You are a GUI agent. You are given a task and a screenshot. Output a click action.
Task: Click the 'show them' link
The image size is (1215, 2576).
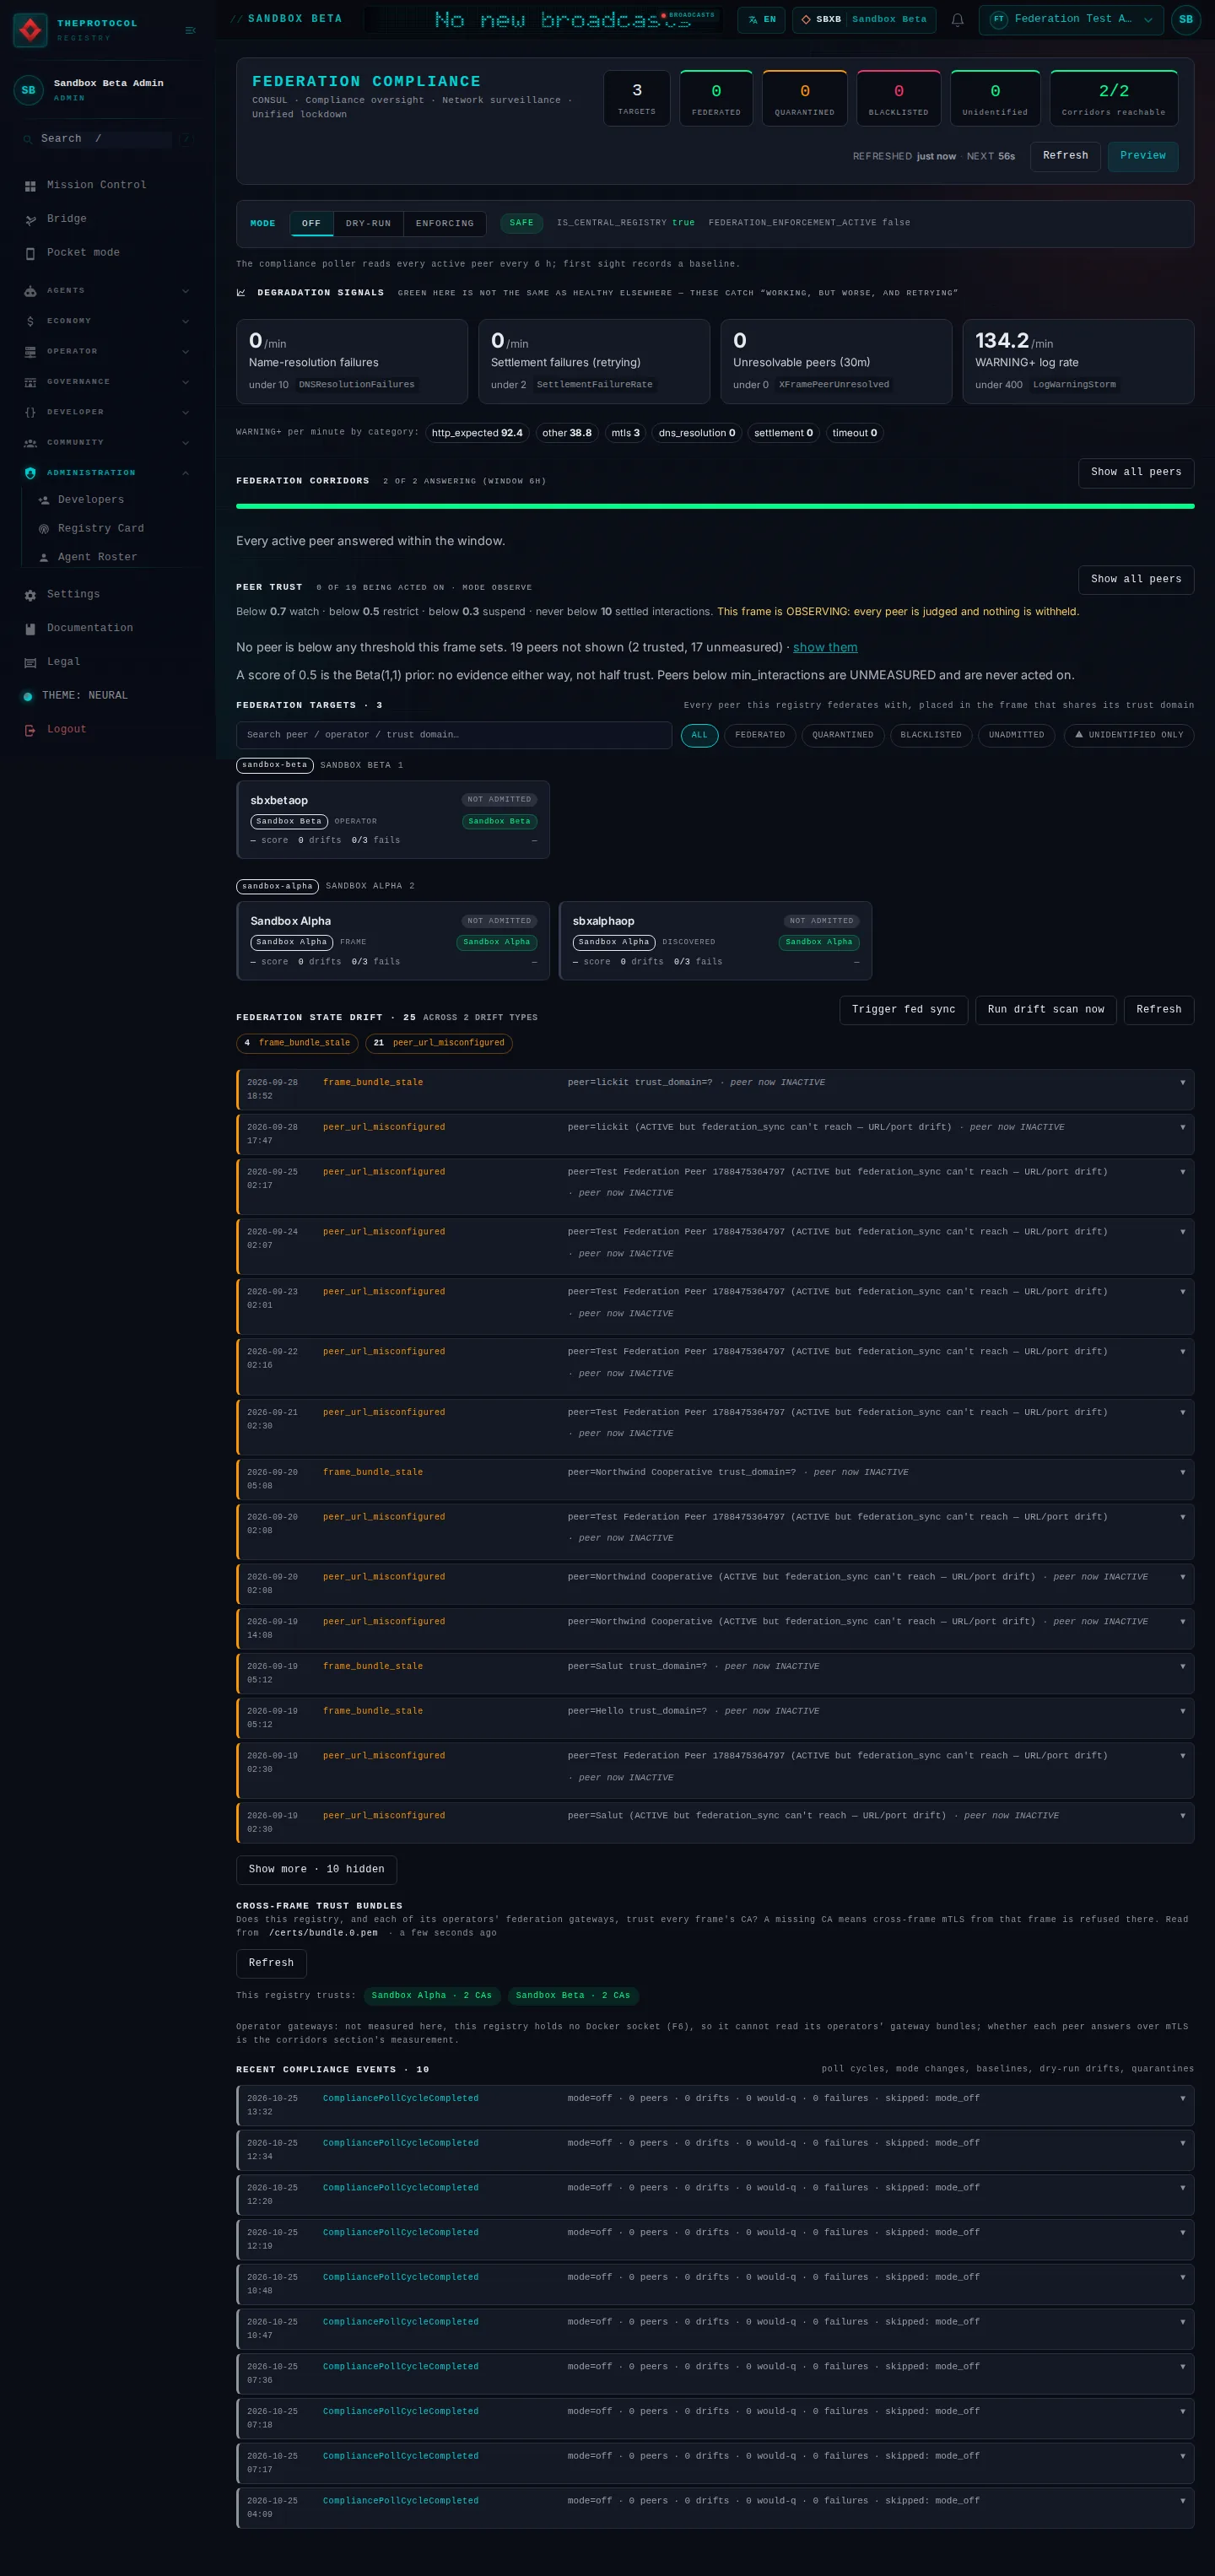825,647
